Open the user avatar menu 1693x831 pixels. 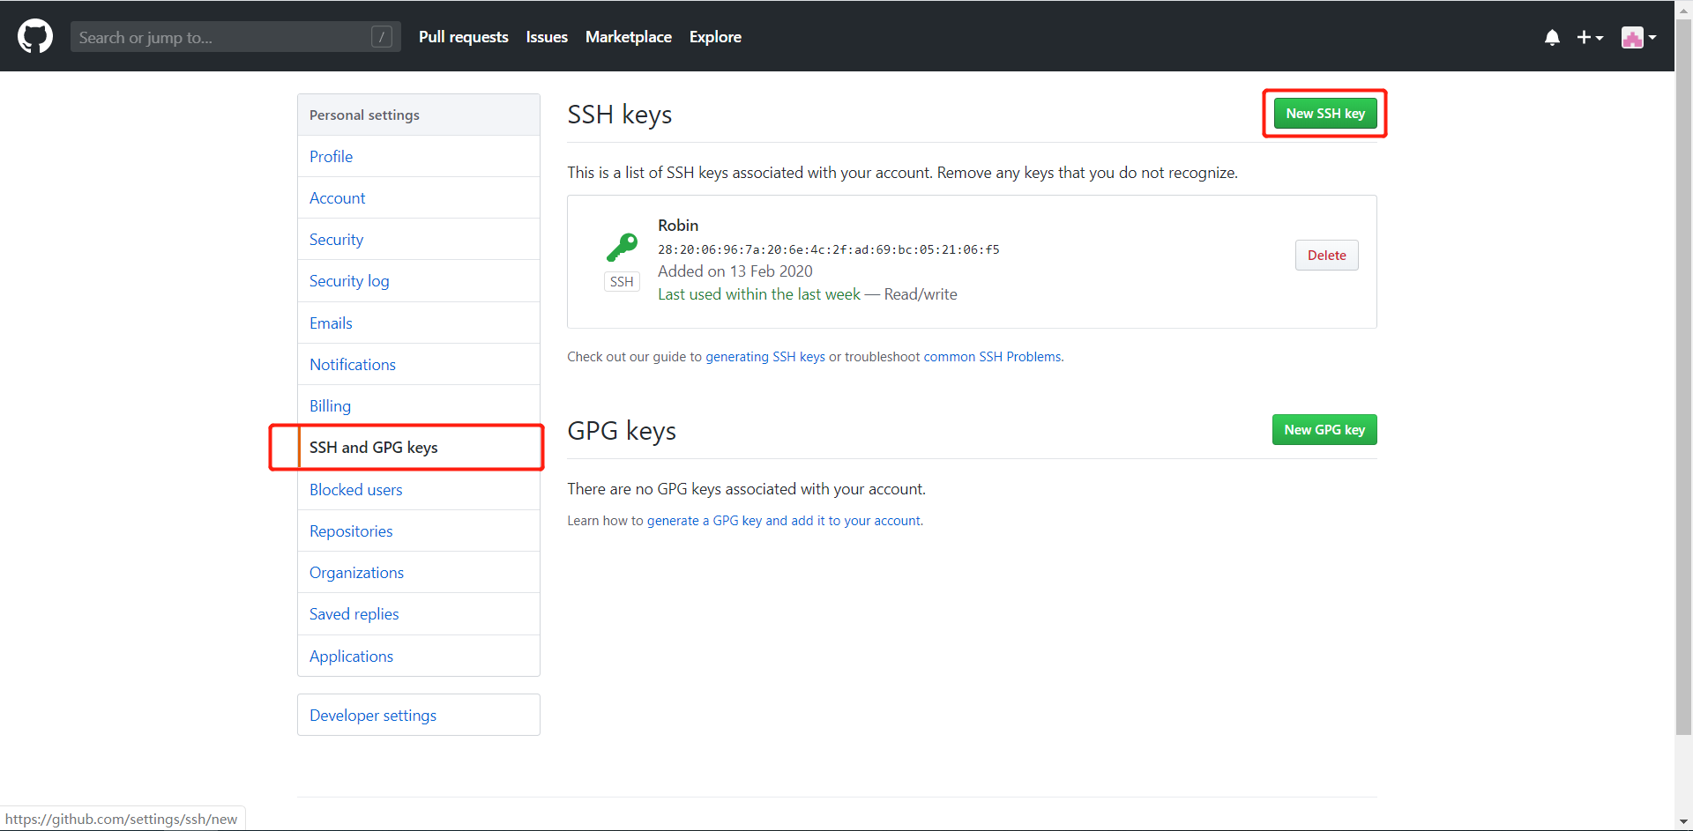[x=1638, y=37]
